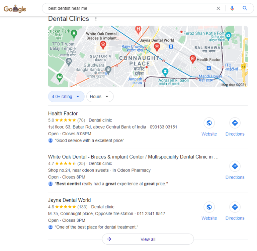Click Jayna Dental World map pin
The height and width of the screenshot is (251, 257).
click(x=157, y=47)
